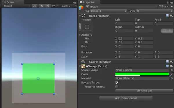174x108 pixels.
Task: Toggle the Image (Script) enabled checkbox
Action: (x=87, y=66)
